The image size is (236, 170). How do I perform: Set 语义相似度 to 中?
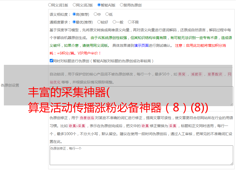(x=95, y=14)
